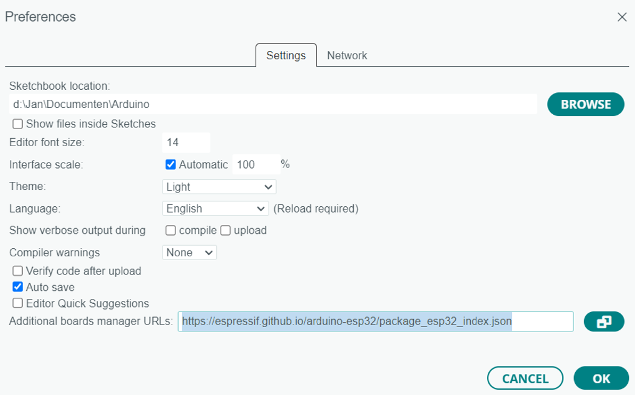Screen dimensions: 635x395
Task: Switch to the Network tab
Action: [x=347, y=55]
